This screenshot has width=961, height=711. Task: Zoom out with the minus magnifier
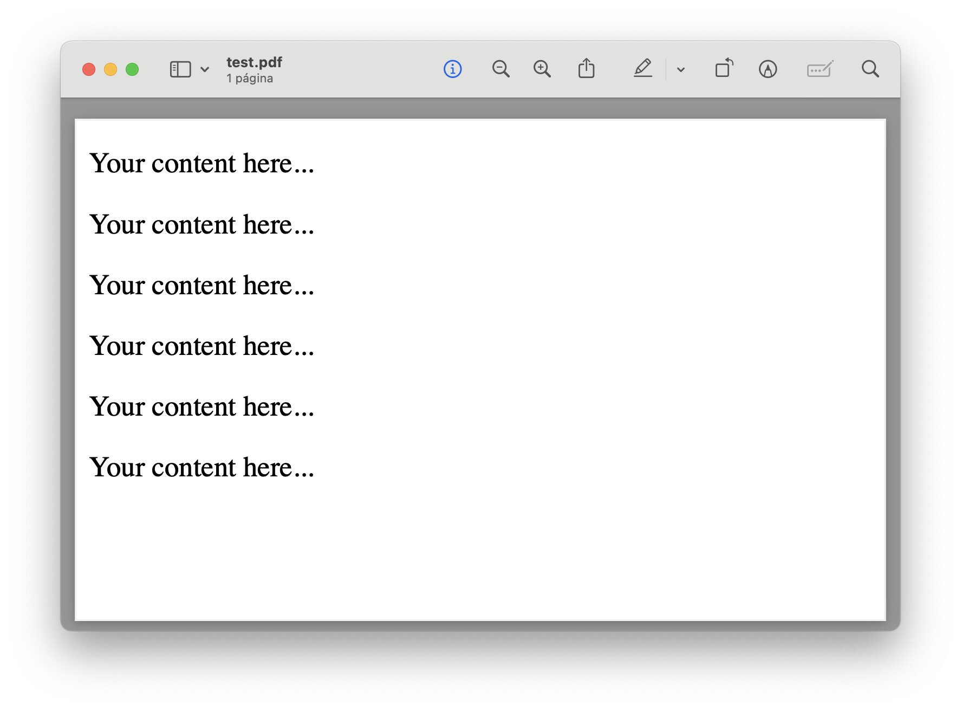click(x=501, y=69)
